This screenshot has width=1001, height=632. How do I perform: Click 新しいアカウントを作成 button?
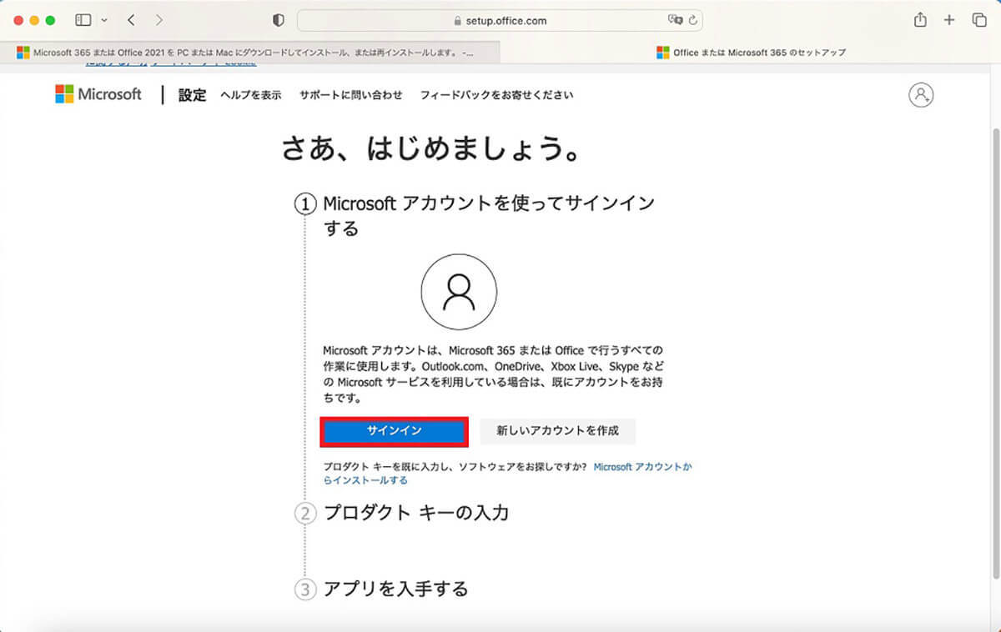point(558,431)
